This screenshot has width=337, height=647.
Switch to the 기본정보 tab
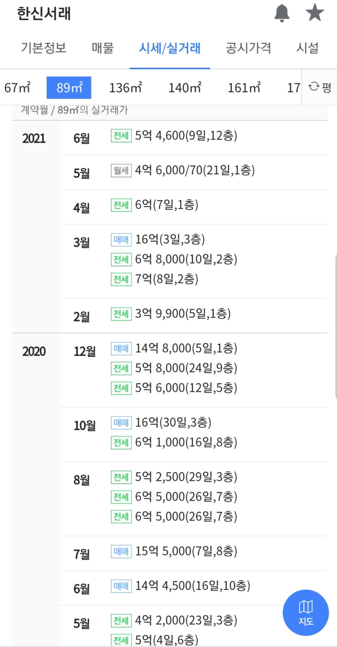(43, 48)
